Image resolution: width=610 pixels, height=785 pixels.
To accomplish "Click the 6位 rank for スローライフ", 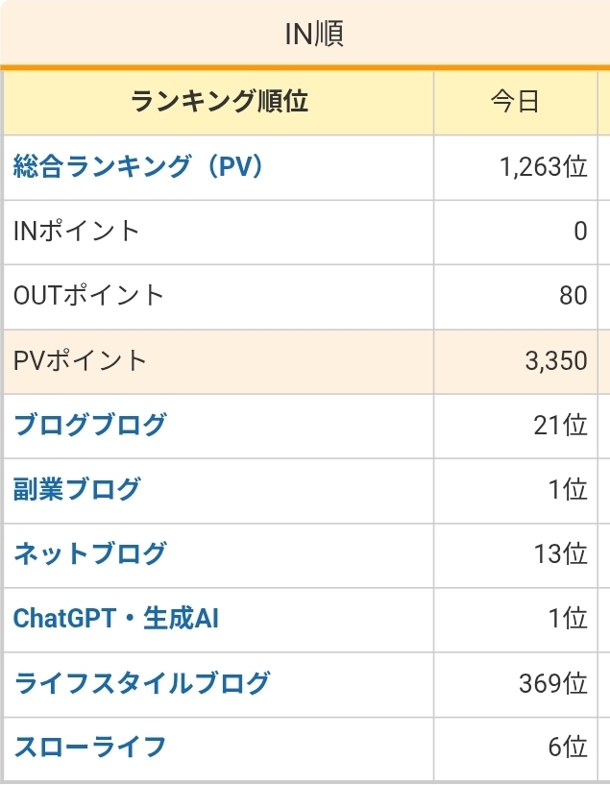I will [x=567, y=747].
